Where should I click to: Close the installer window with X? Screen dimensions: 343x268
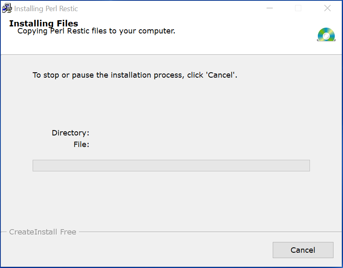coord(327,8)
